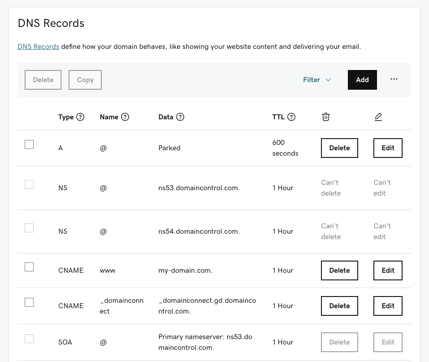Click the trash can column header icon
This screenshot has height=362, width=429.
coord(326,117)
